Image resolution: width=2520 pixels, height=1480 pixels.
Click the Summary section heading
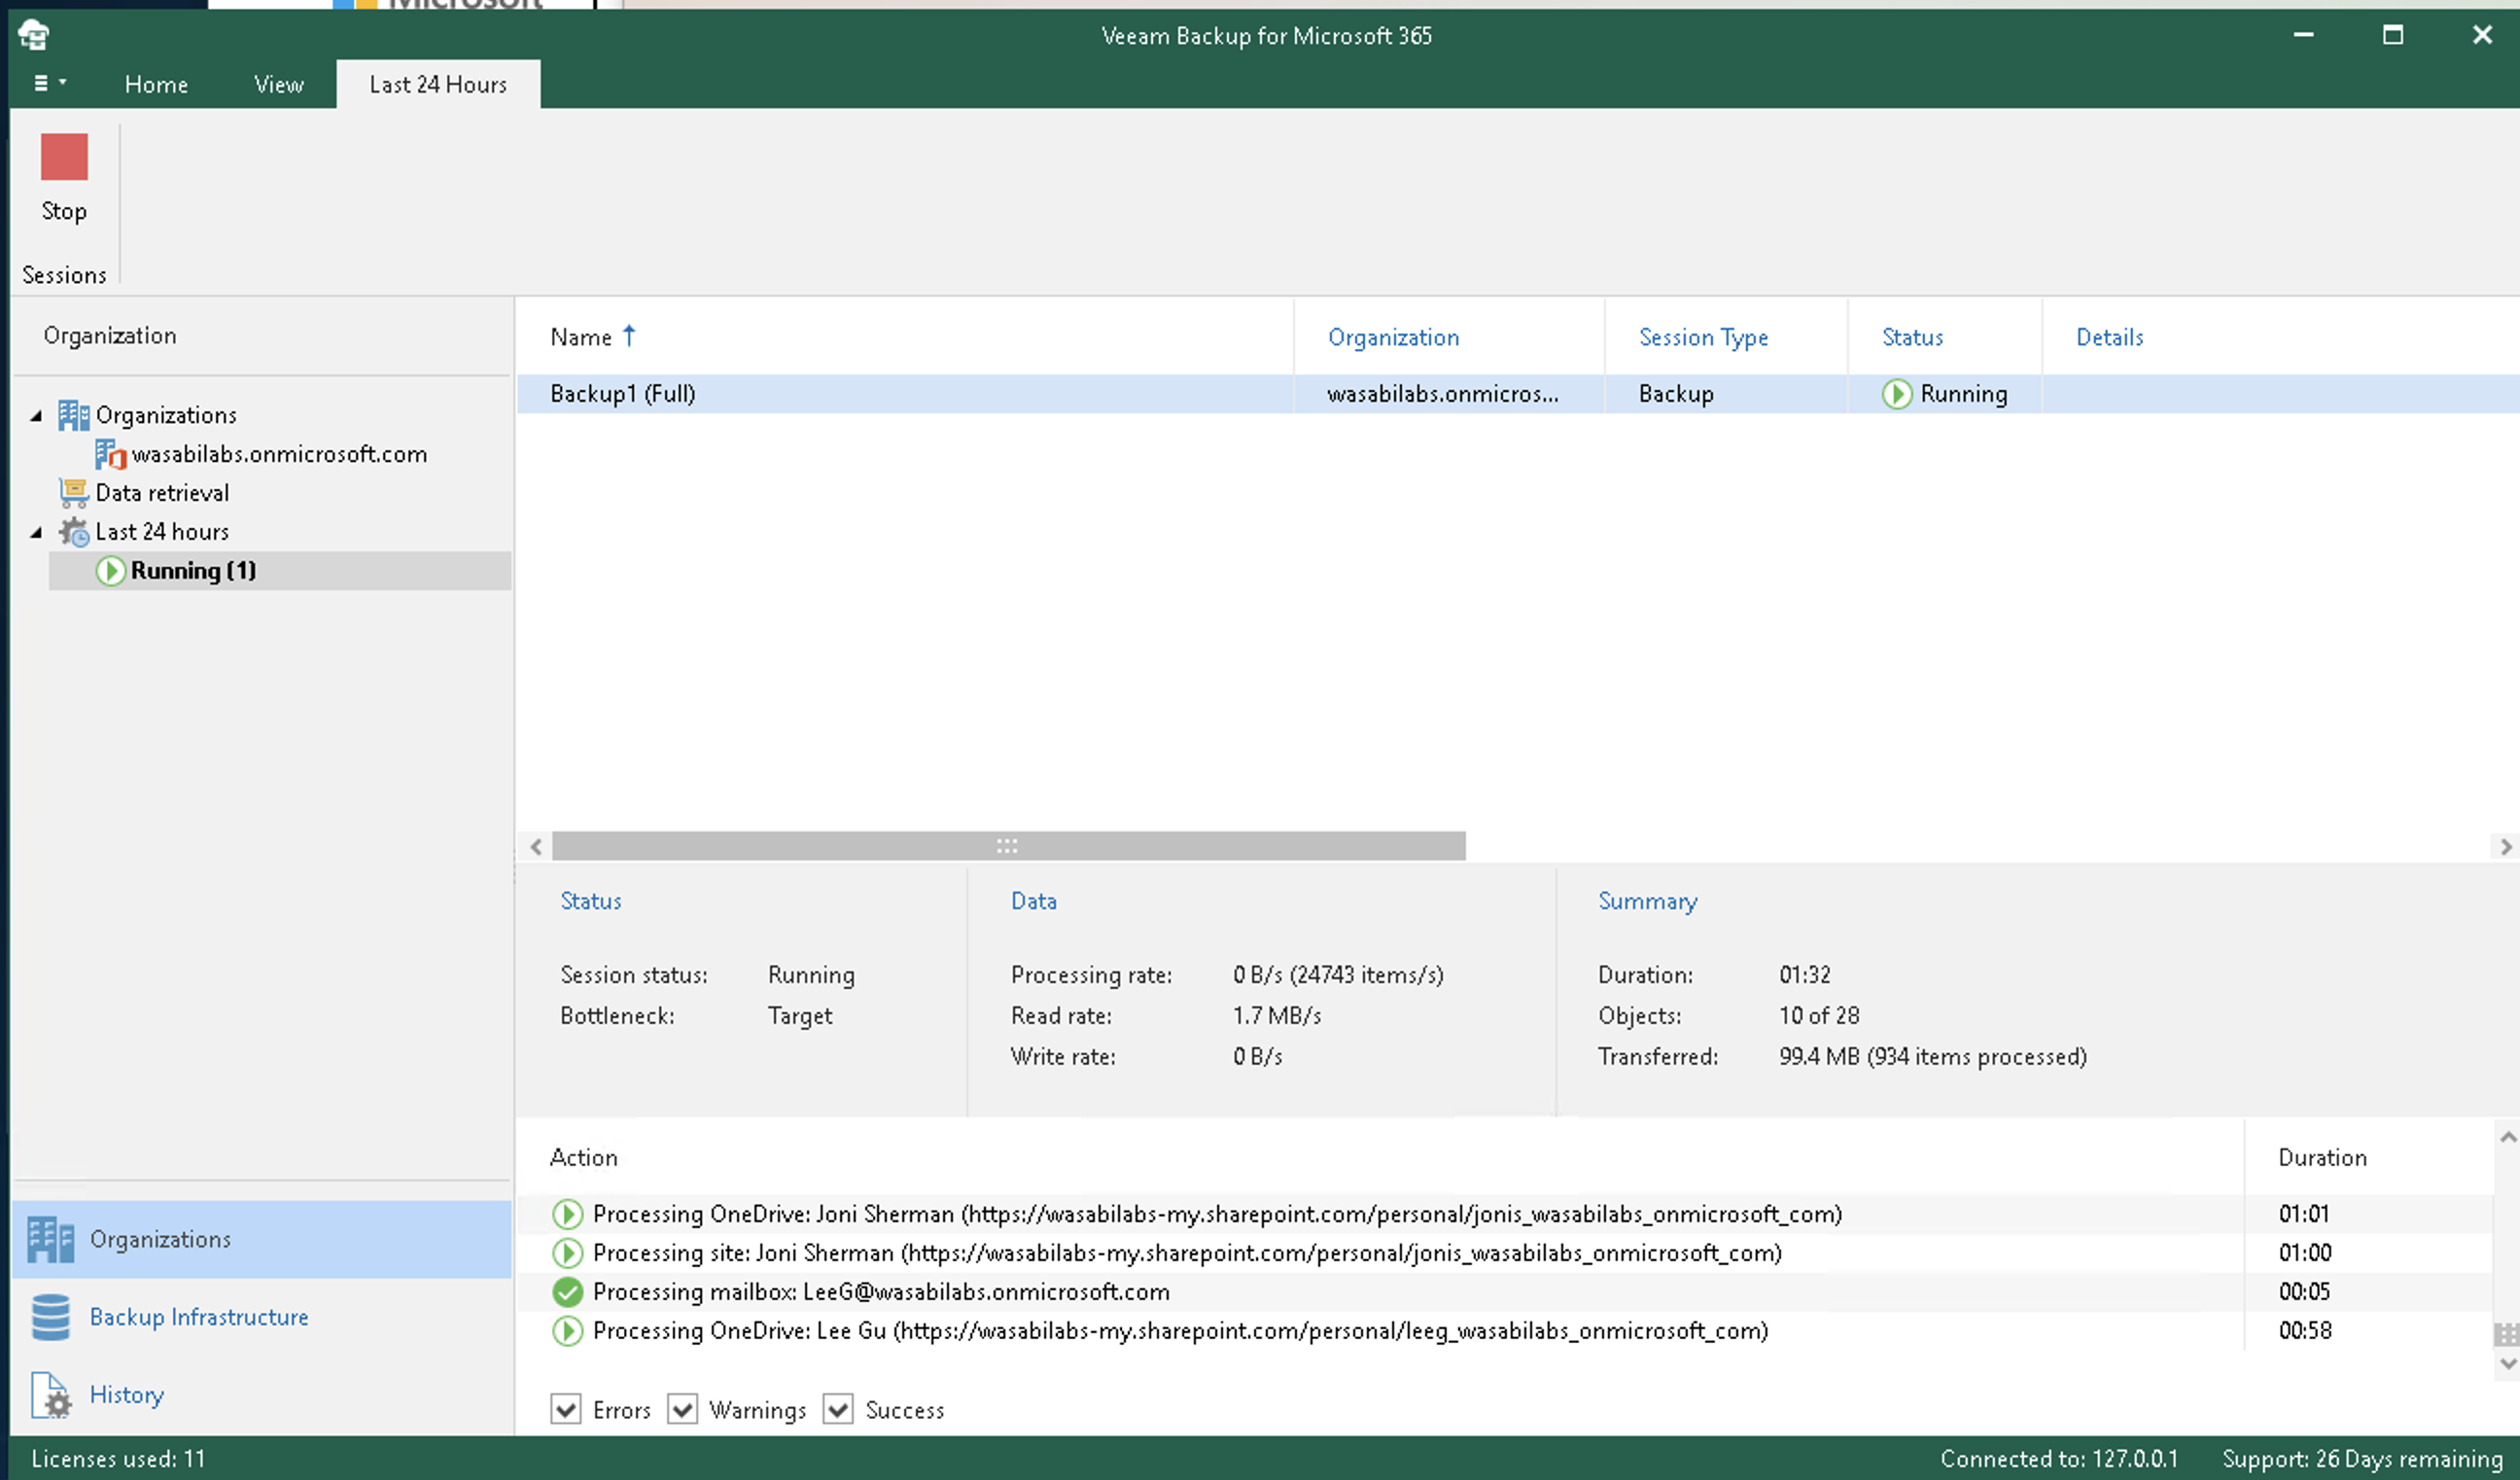[x=1647, y=902]
